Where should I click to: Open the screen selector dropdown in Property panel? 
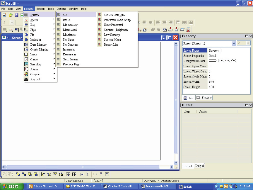click(x=234, y=43)
